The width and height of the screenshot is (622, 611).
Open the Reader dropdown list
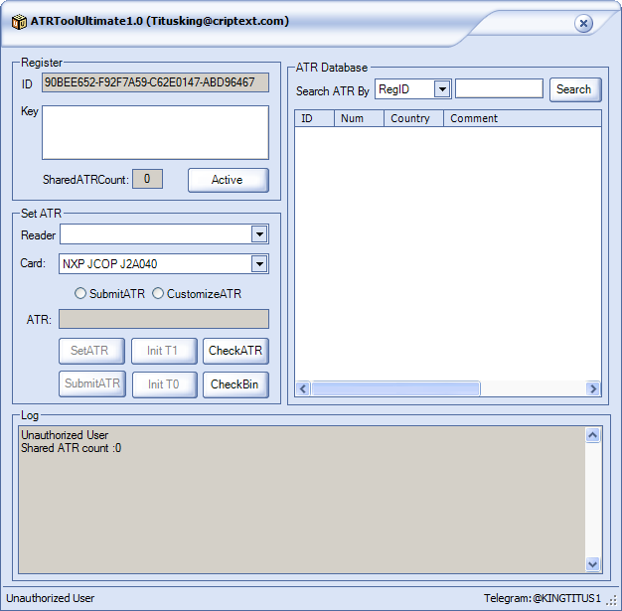[259, 234]
